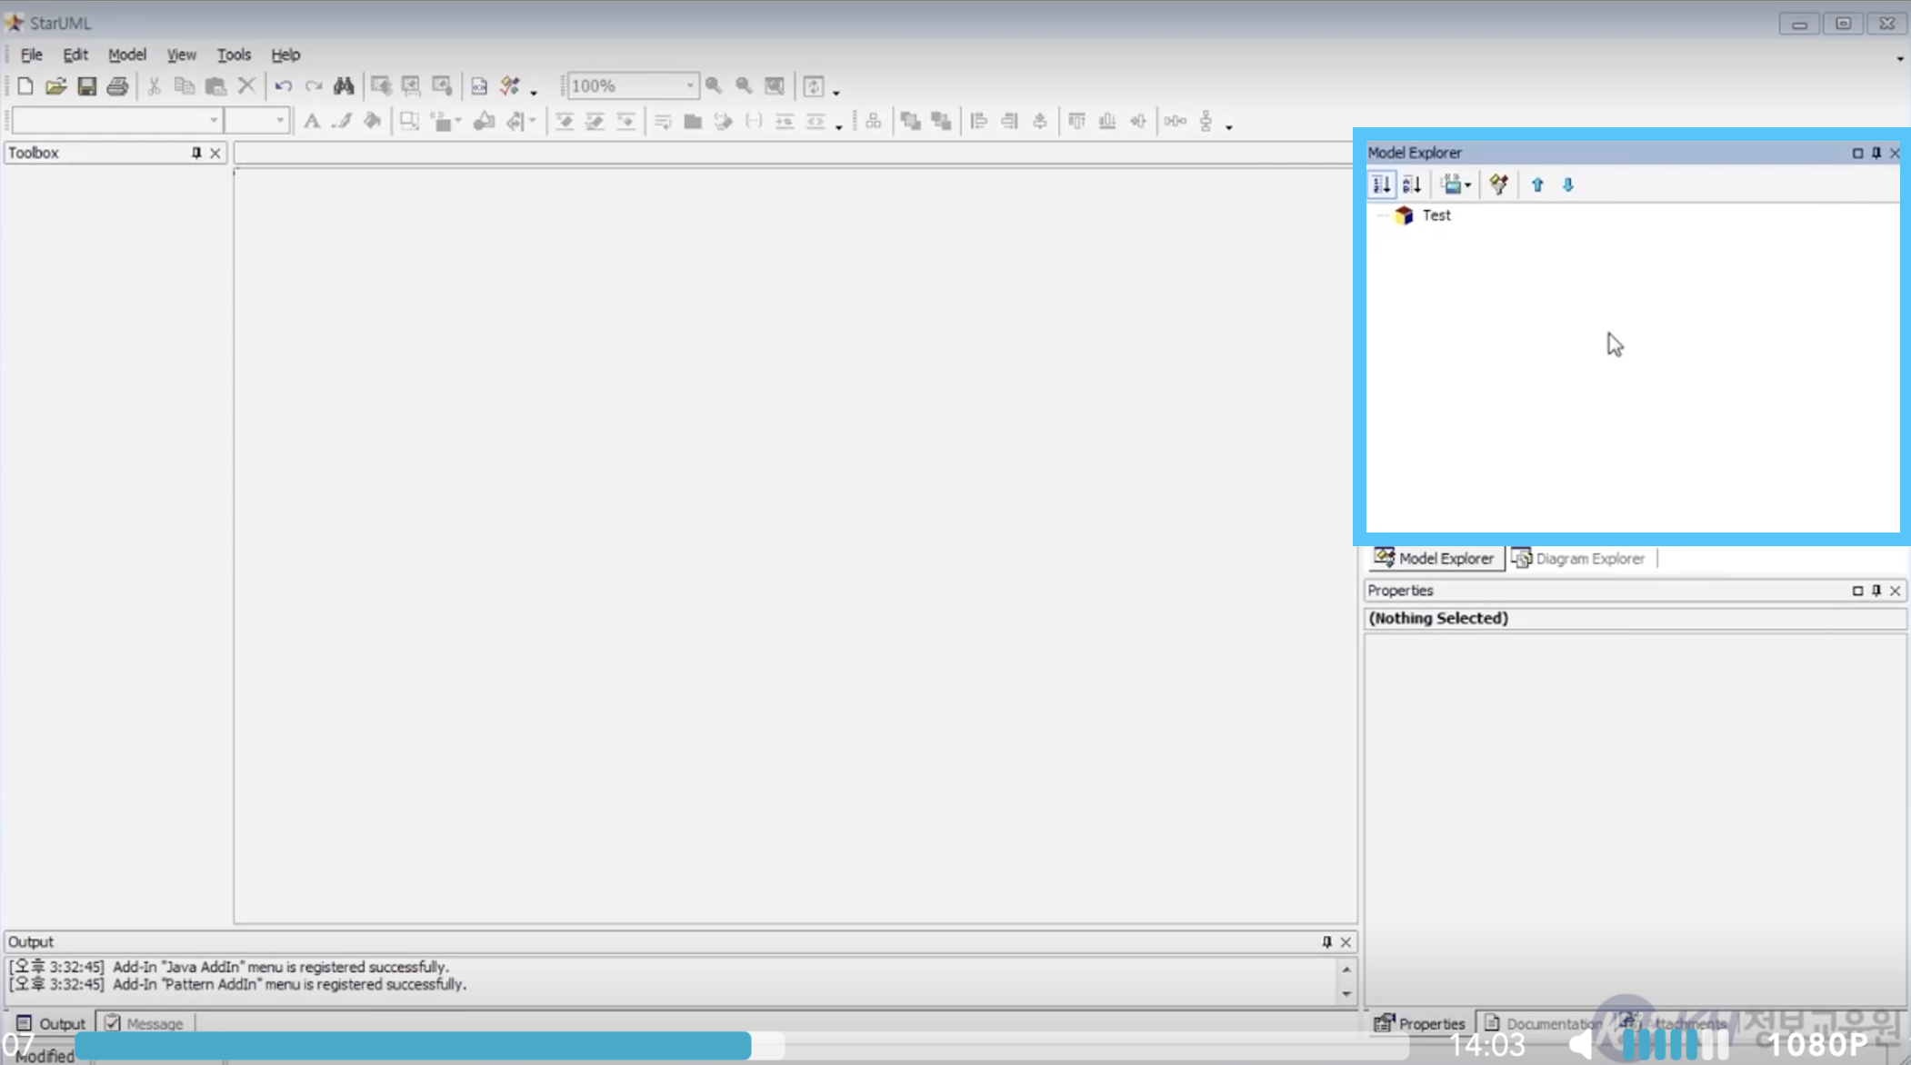Move element up with blue arrow
The image size is (1911, 1065).
(1537, 184)
